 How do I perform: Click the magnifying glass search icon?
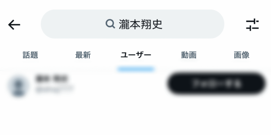tap(110, 24)
